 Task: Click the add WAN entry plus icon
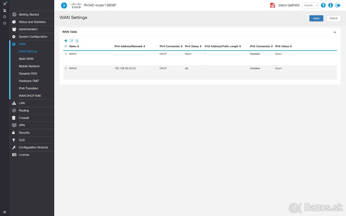(x=66, y=41)
